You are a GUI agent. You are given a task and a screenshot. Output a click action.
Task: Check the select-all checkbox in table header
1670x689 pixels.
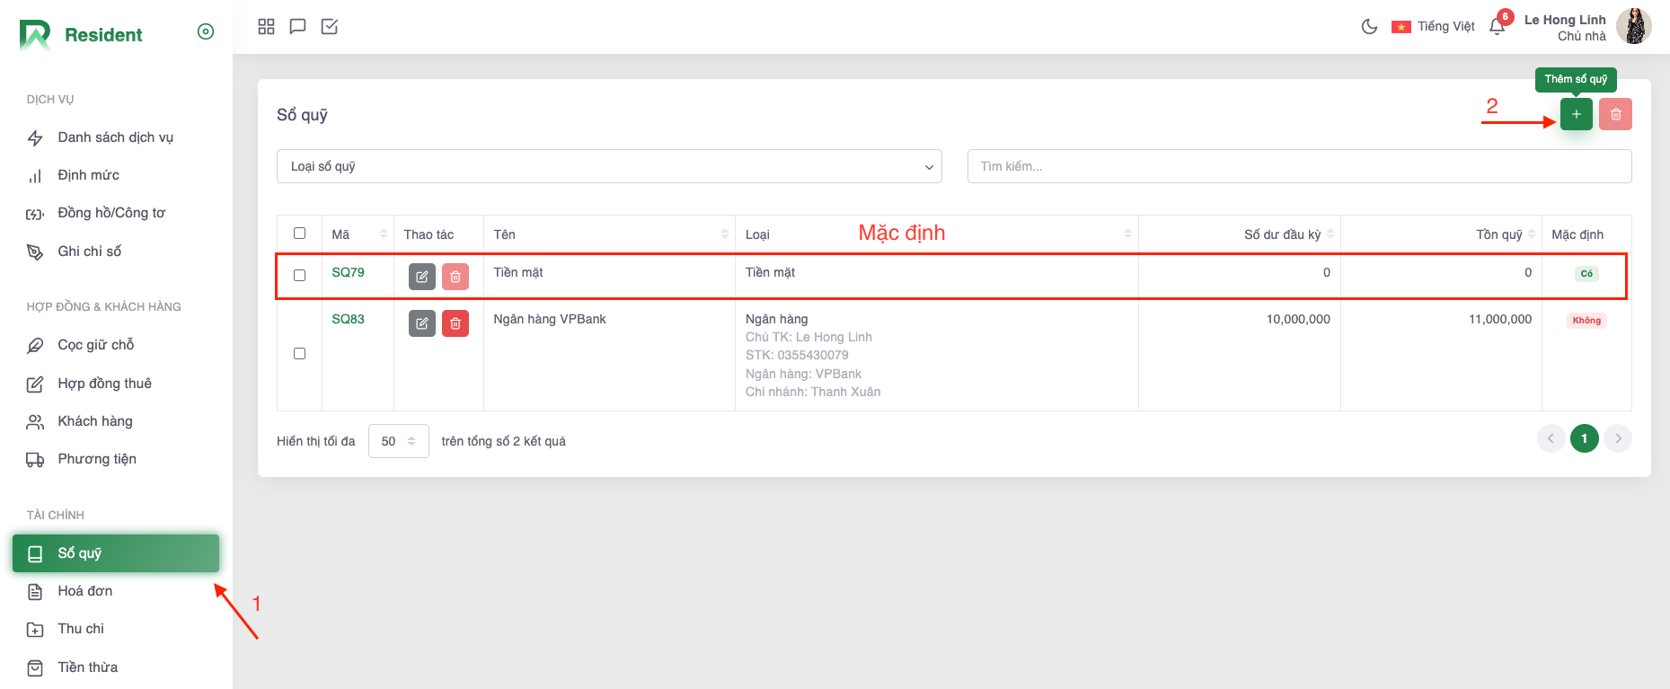pyautogui.click(x=299, y=234)
